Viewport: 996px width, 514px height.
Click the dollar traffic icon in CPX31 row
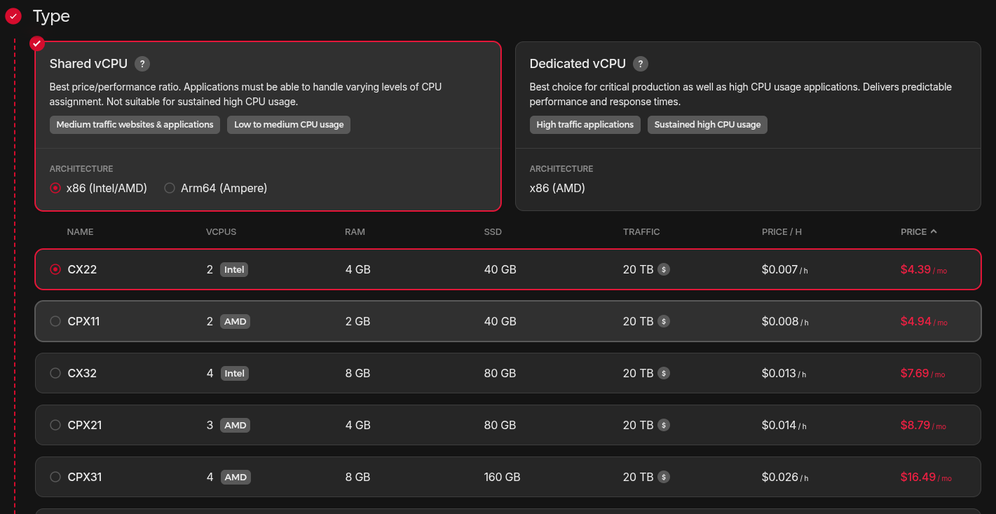coord(664,477)
